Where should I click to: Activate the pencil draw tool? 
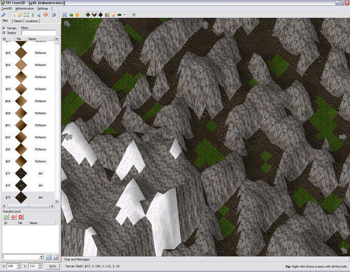(x=20, y=14)
